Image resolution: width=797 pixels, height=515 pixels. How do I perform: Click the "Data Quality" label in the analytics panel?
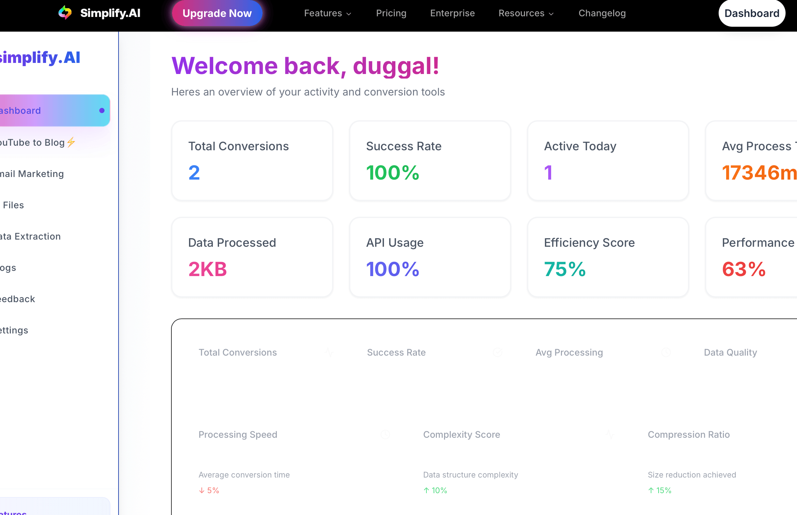pos(730,352)
